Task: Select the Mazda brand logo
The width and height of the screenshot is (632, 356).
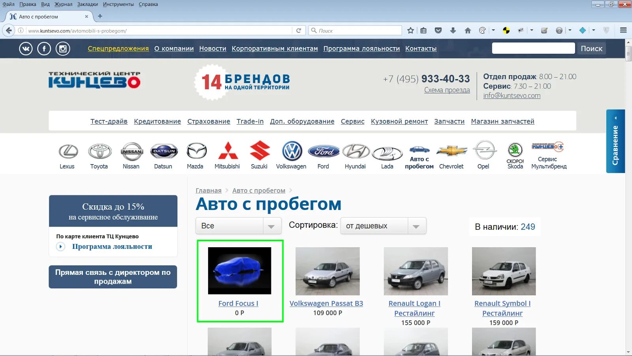Action: (x=196, y=151)
